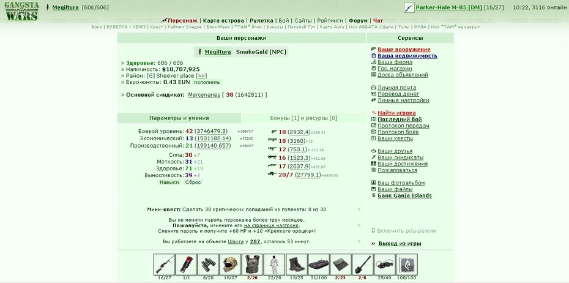Open the Последний бой link
Screen dimensions: 569x283
click(x=400, y=119)
